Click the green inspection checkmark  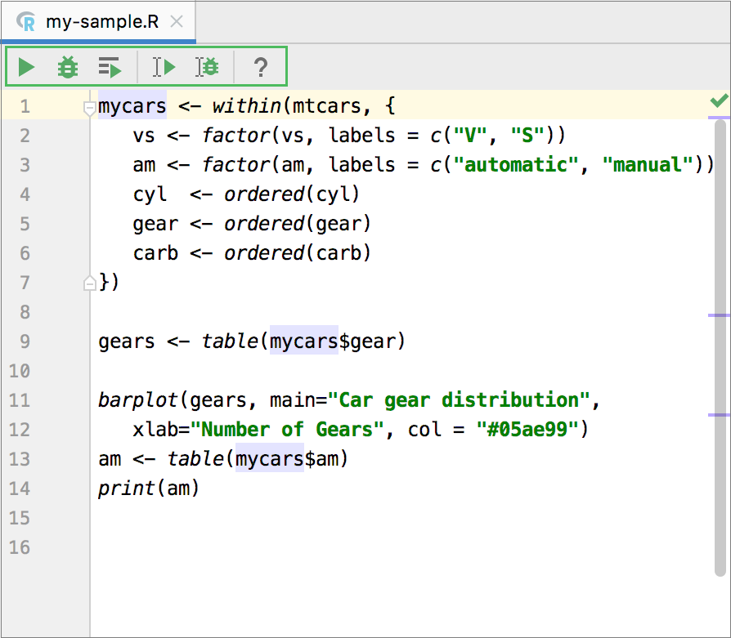coord(719,100)
